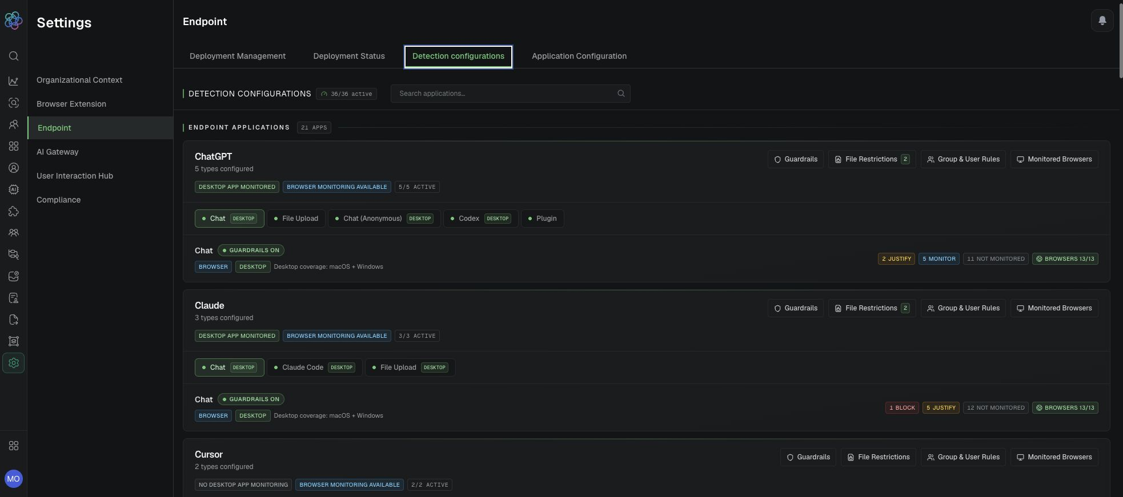This screenshot has height=497, width=1123.
Task: Click the 12 NOT MONITORED badge
Action: click(x=996, y=408)
